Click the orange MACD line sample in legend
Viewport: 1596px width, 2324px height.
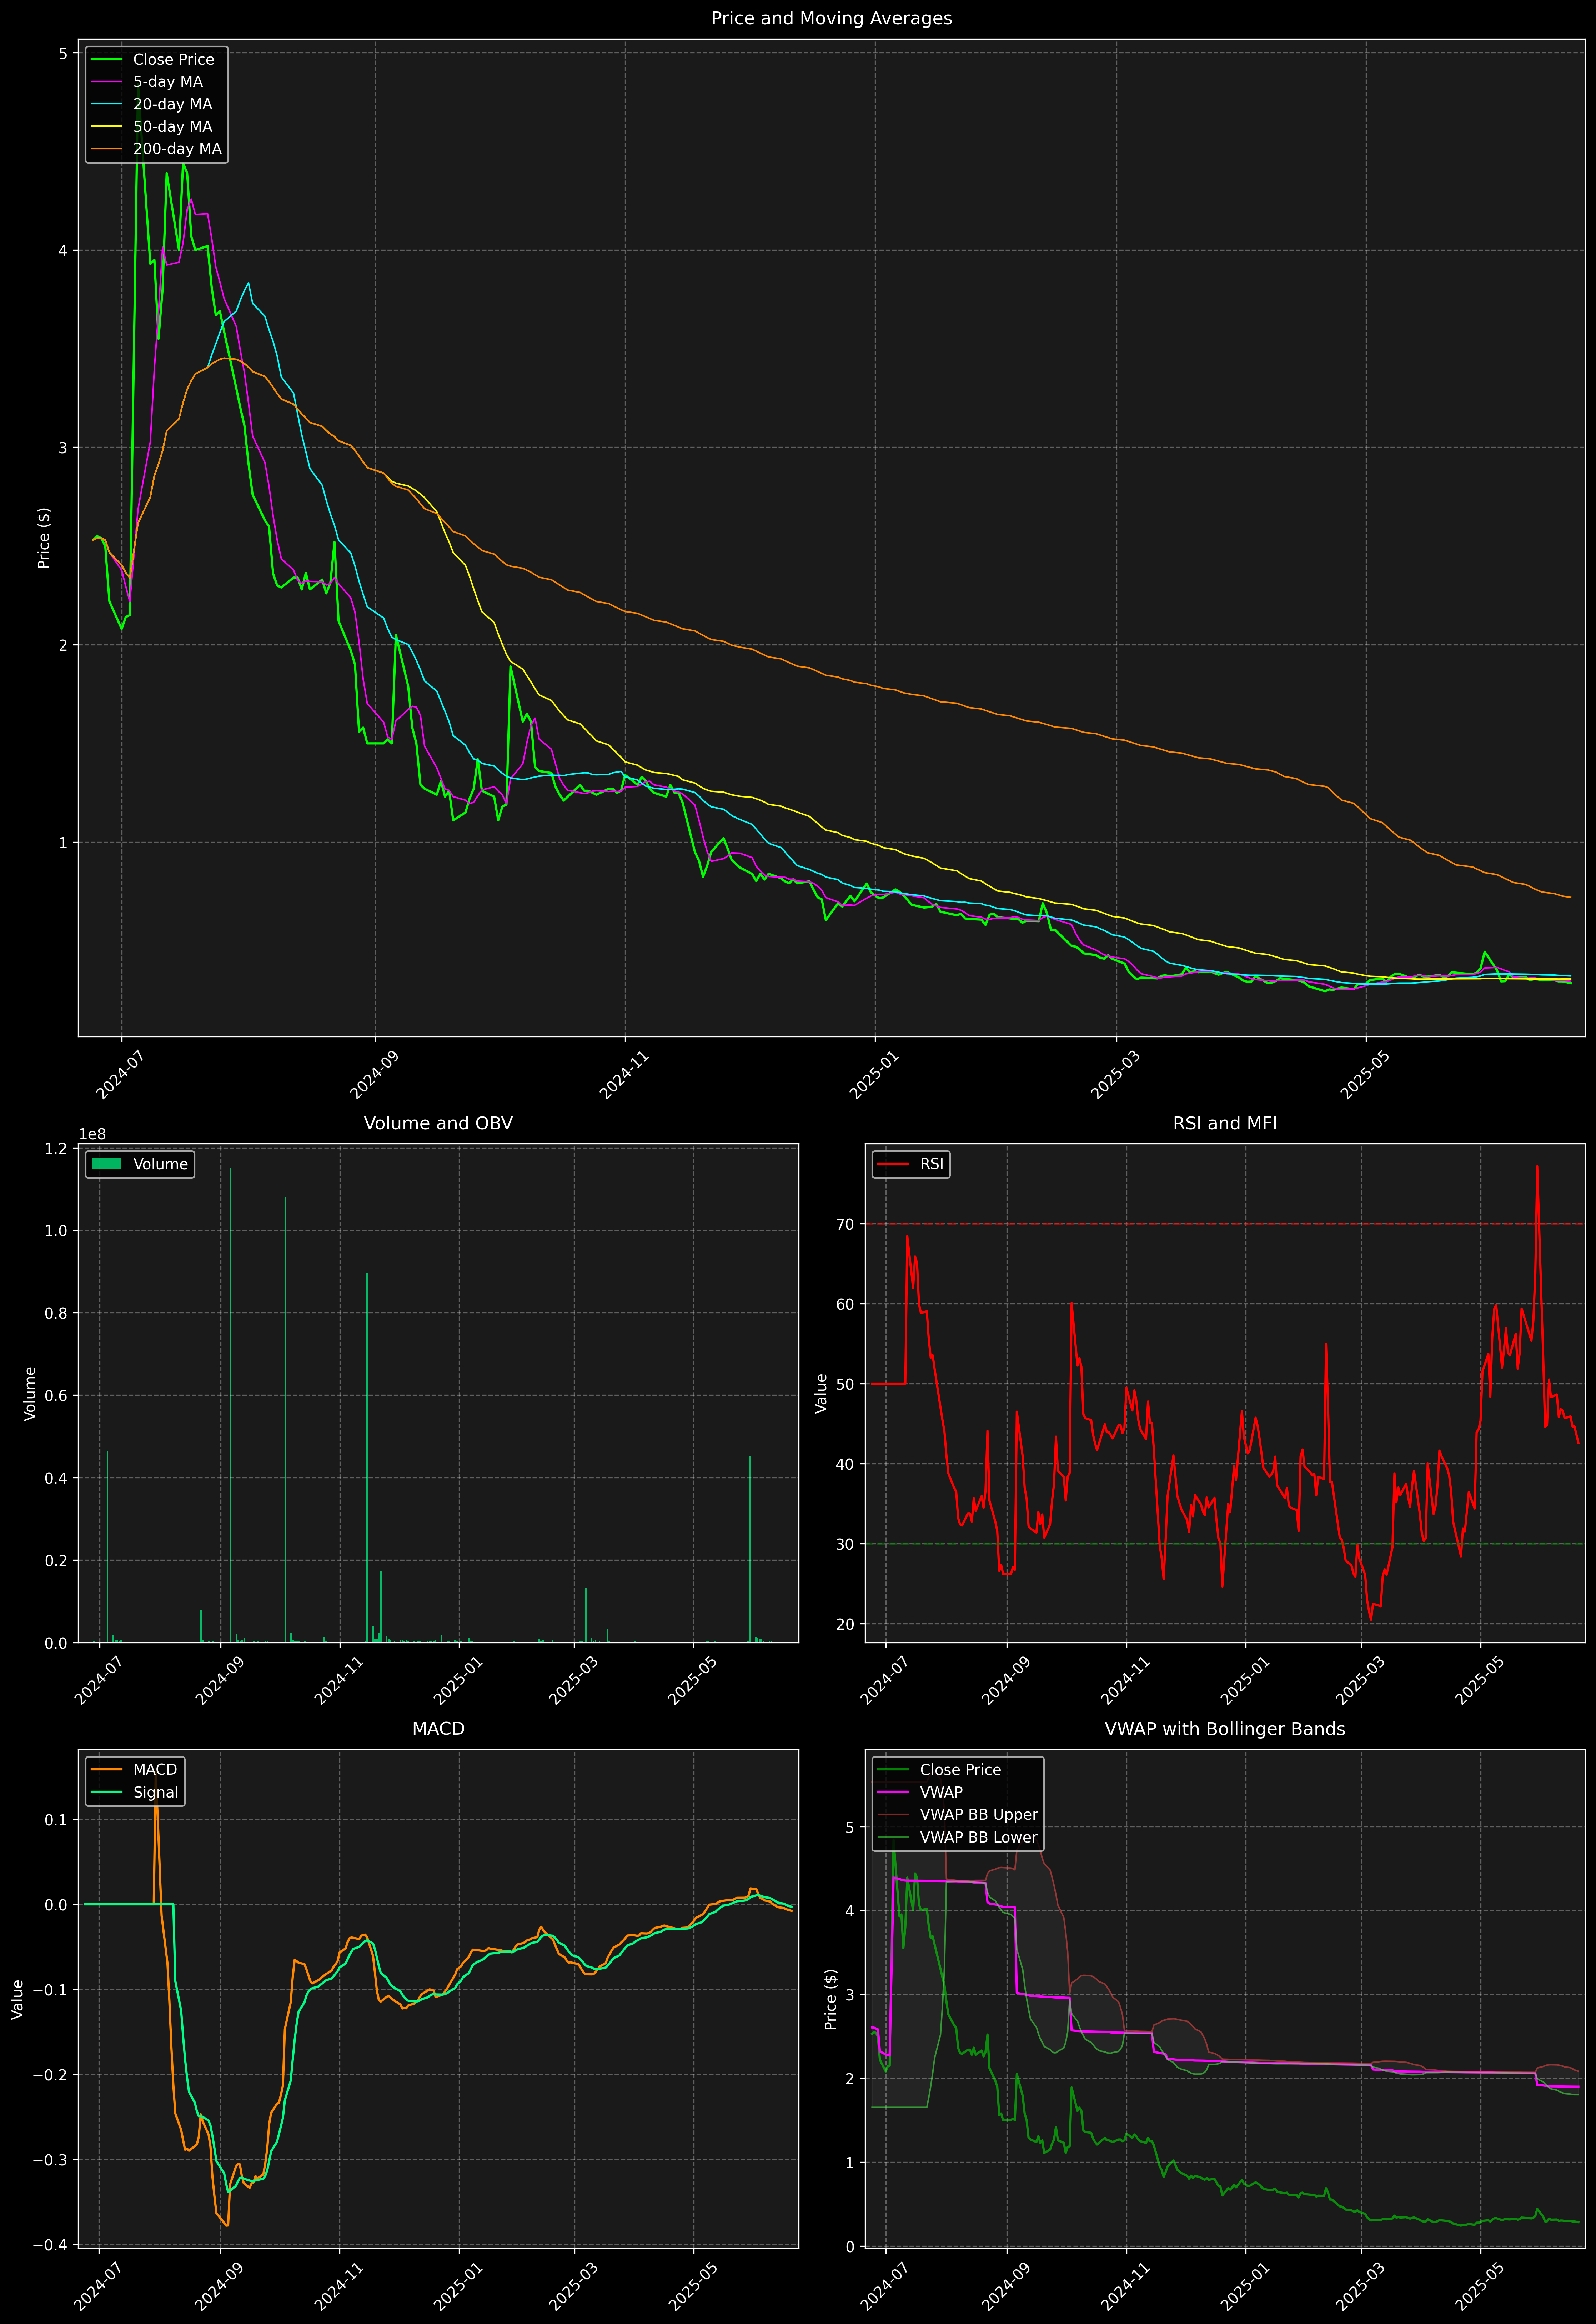tap(106, 1769)
